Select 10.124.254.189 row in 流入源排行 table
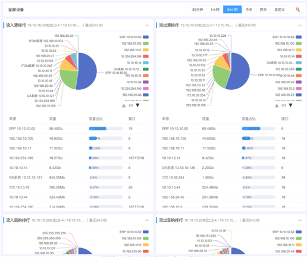Viewport: 307px width, 257px height. pyautogui.click(x=78, y=158)
